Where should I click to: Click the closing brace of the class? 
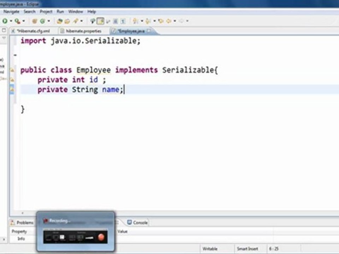pos(23,109)
